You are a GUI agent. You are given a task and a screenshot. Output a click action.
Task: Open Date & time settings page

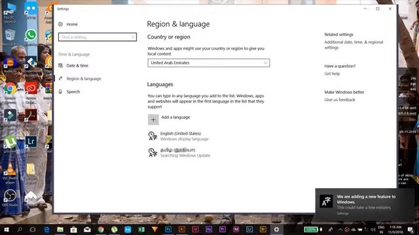[x=77, y=65]
